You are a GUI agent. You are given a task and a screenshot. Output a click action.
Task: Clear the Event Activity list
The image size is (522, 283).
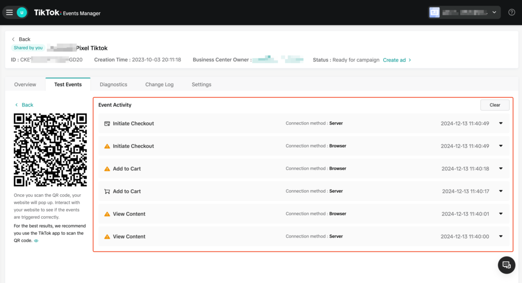point(494,105)
